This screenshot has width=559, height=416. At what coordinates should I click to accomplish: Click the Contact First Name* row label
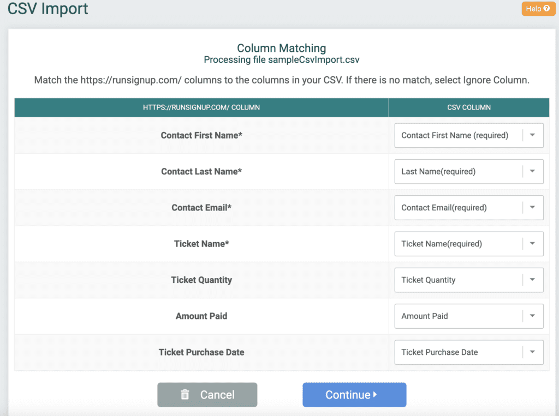click(201, 135)
